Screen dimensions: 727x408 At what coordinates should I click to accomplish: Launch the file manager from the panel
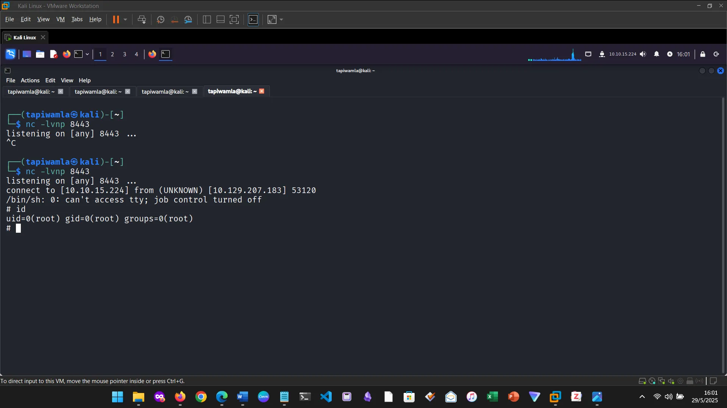pyautogui.click(x=40, y=54)
